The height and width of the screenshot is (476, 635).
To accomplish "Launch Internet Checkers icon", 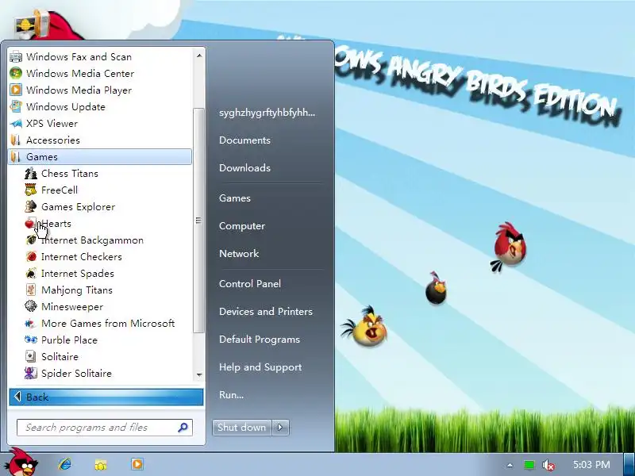I will tap(31, 256).
